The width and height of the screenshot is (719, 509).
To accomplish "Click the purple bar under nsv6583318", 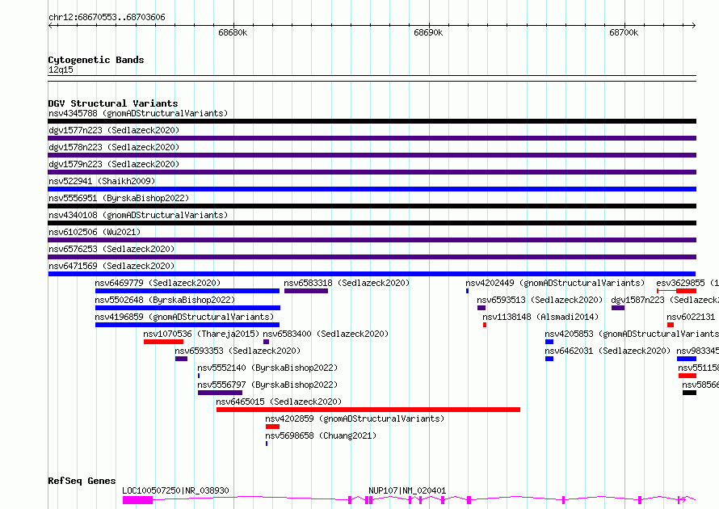I will point(306,291).
